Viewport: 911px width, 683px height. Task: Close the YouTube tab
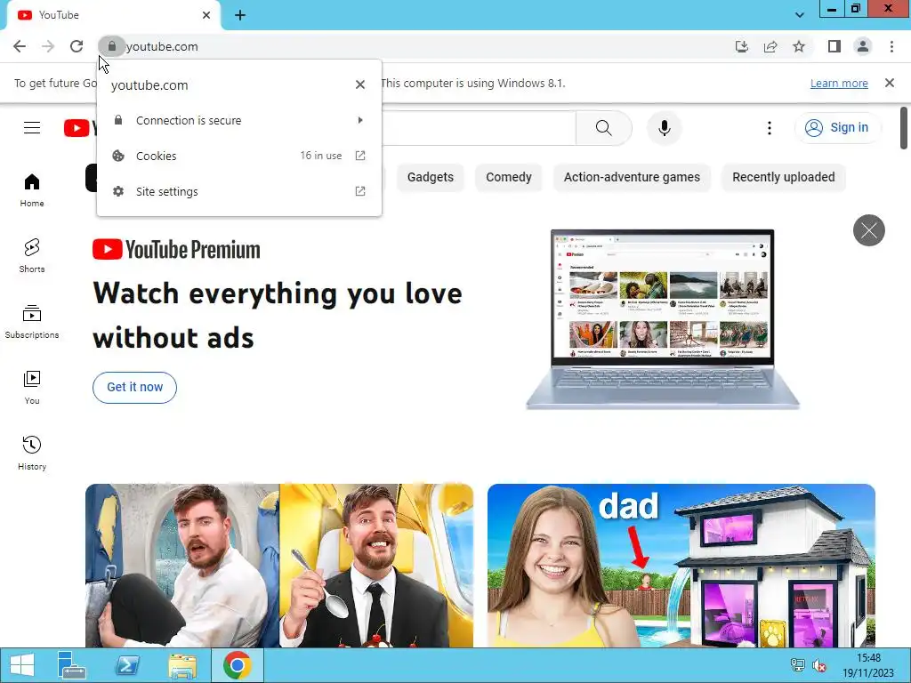click(206, 15)
